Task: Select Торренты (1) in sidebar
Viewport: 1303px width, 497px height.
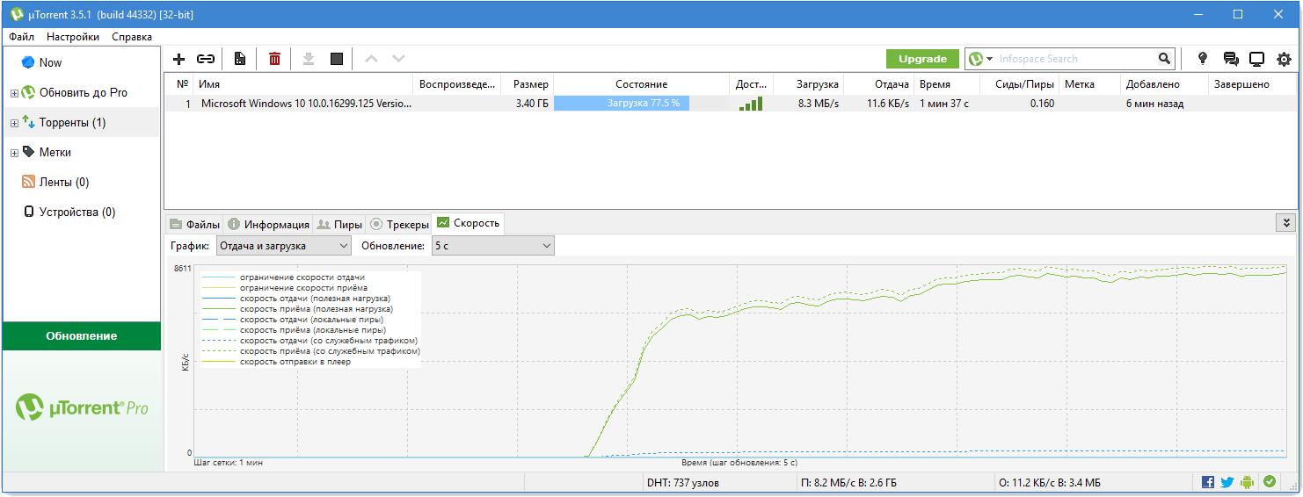Action: click(x=82, y=122)
